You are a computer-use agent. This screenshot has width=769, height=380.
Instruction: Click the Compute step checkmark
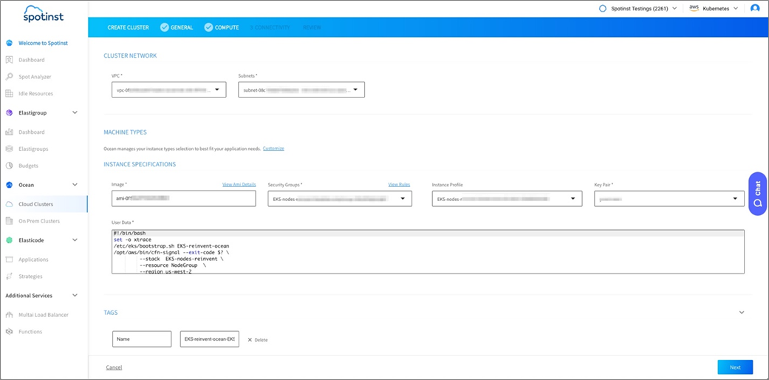[x=209, y=27]
